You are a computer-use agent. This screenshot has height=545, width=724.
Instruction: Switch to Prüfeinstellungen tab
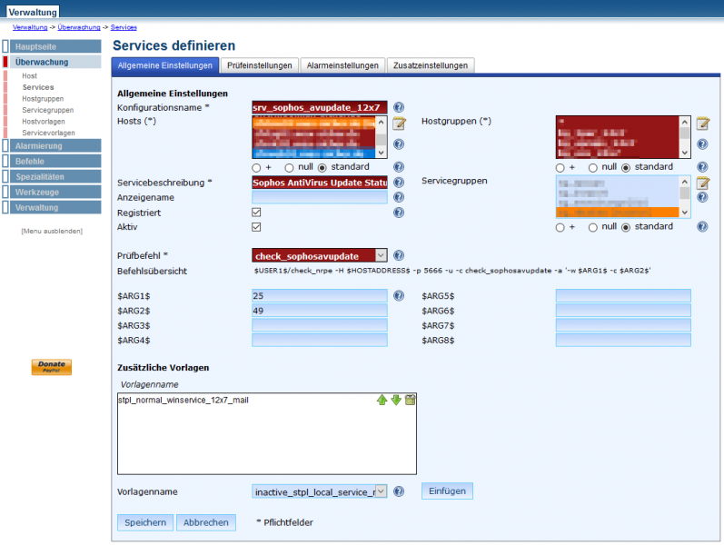(260, 65)
